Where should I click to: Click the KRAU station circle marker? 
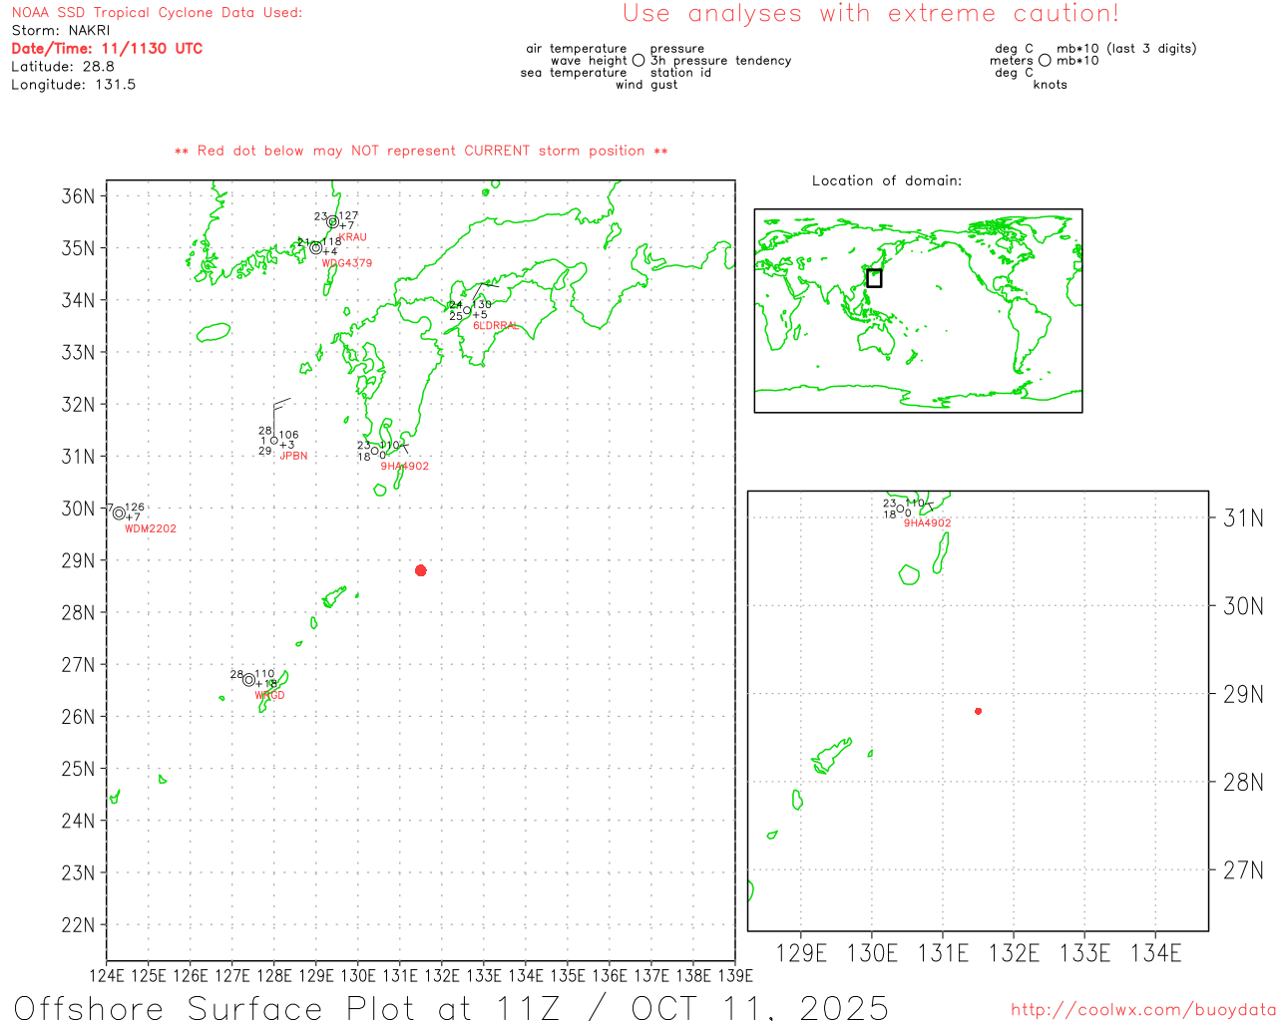(x=333, y=222)
